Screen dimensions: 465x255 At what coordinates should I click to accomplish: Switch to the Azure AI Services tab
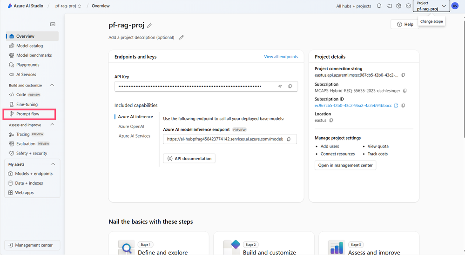point(135,136)
